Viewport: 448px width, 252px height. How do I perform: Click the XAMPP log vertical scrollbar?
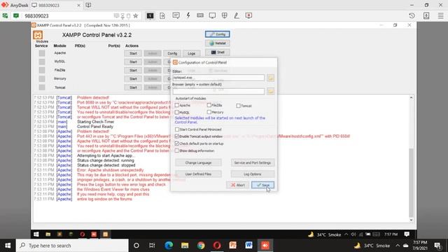(x=411, y=183)
